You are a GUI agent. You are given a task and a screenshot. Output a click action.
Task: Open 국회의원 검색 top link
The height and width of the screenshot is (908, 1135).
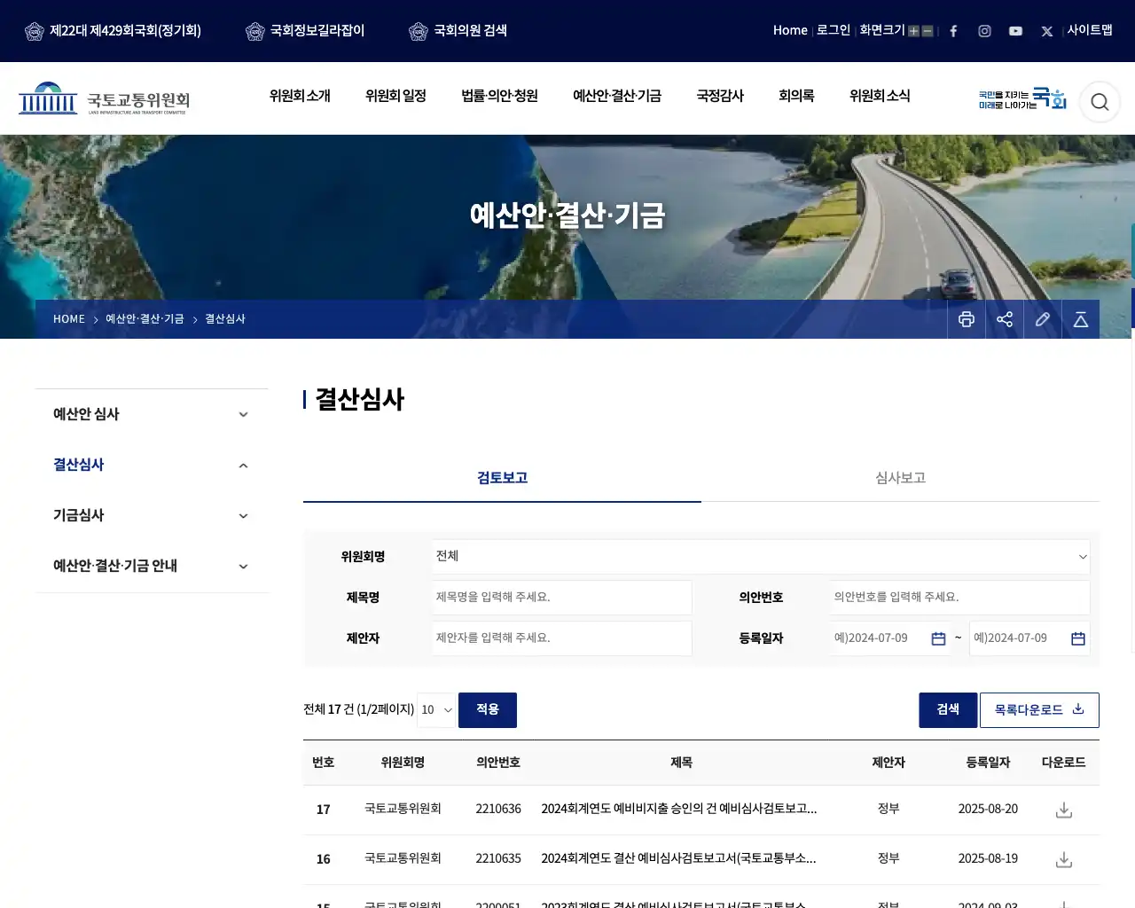[x=458, y=31]
